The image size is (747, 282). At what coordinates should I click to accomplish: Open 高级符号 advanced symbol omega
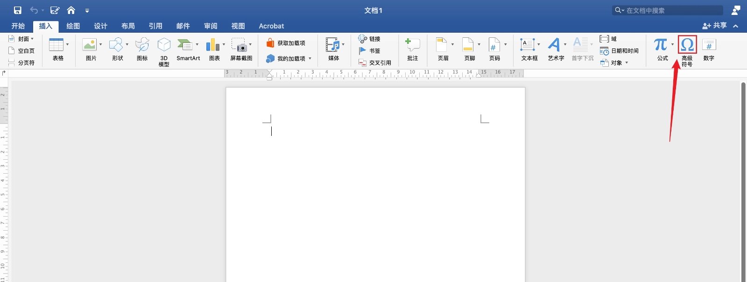(x=687, y=45)
